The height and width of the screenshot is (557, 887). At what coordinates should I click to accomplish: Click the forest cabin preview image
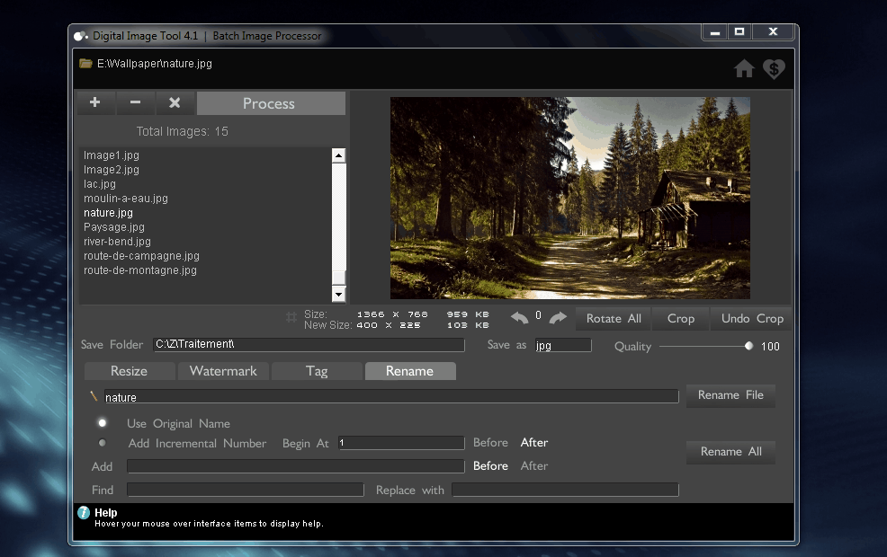pos(570,198)
